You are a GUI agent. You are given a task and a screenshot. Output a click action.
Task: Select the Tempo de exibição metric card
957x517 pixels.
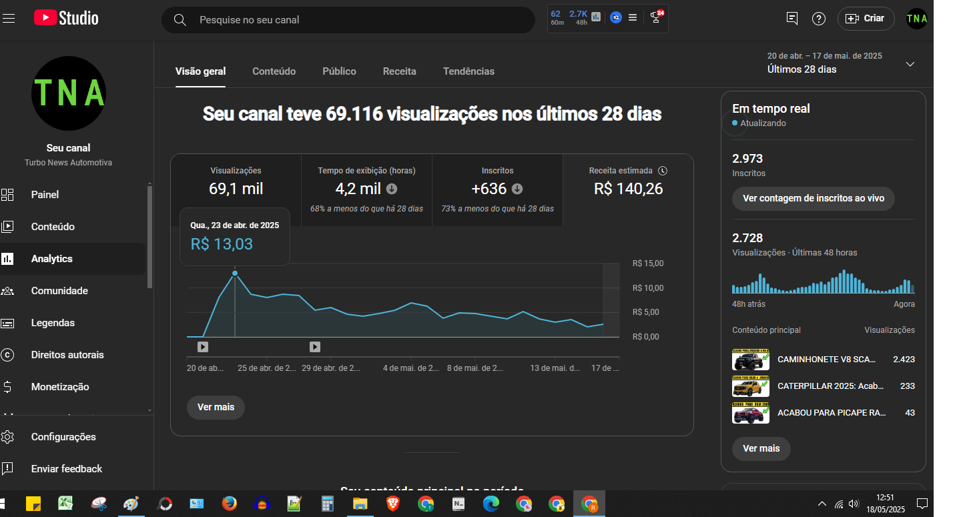[366, 189]
